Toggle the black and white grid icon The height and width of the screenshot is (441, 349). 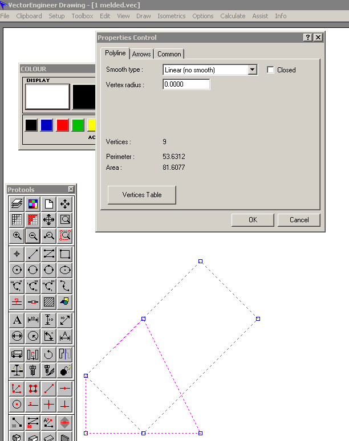point(17,220)
